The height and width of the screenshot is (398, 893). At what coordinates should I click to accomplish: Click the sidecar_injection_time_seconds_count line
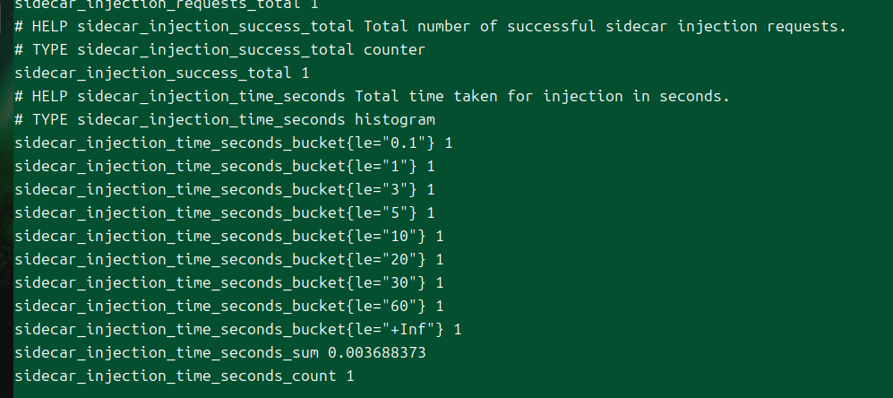[184, 376]
